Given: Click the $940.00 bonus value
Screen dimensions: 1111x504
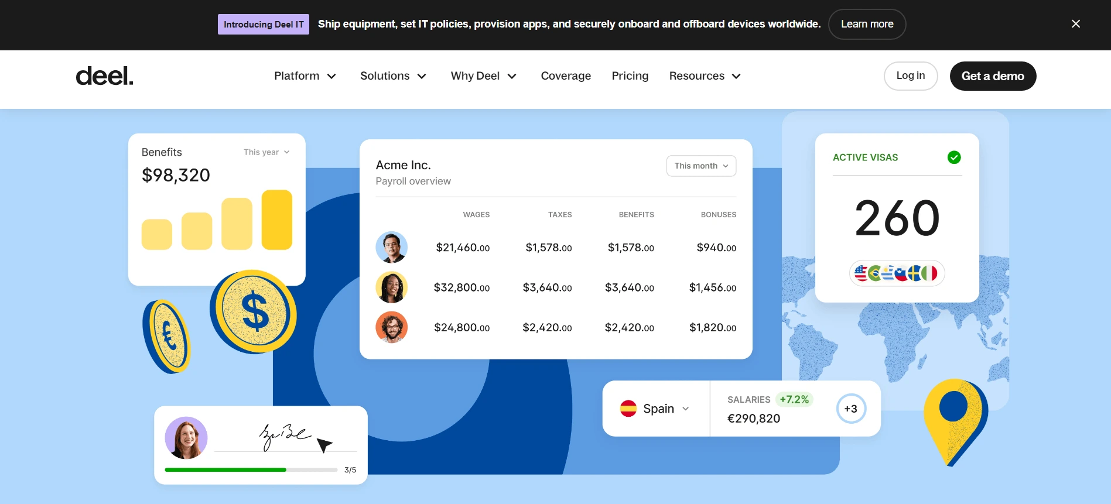Looking at the screenshot, I should coord(716,248).
